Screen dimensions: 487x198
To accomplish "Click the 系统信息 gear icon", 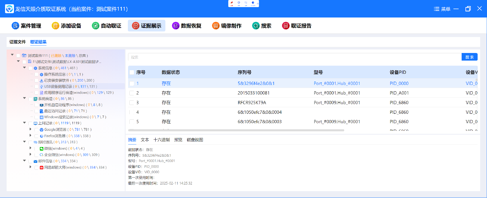I will click(36, 68).
